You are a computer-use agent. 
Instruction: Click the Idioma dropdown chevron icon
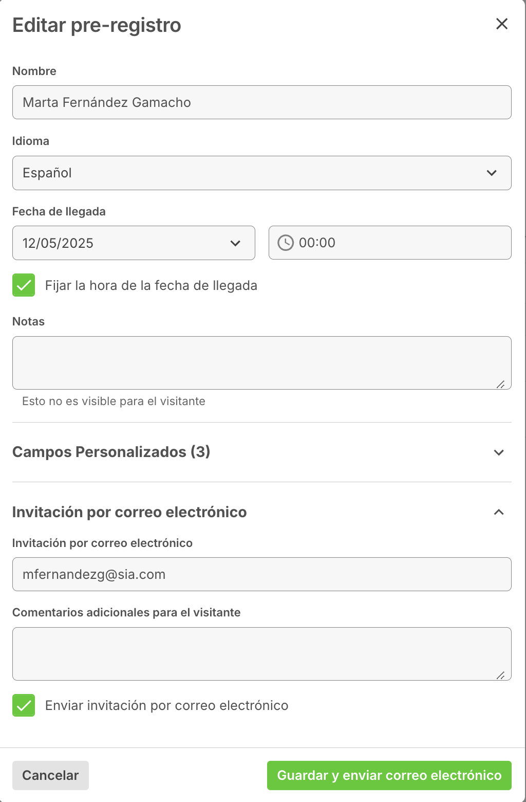pyautogui.click(x=492, y=173)
